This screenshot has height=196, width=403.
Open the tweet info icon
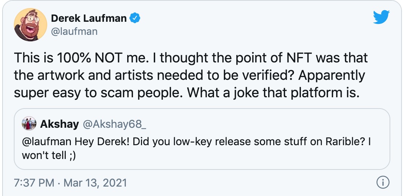(383, 183)
